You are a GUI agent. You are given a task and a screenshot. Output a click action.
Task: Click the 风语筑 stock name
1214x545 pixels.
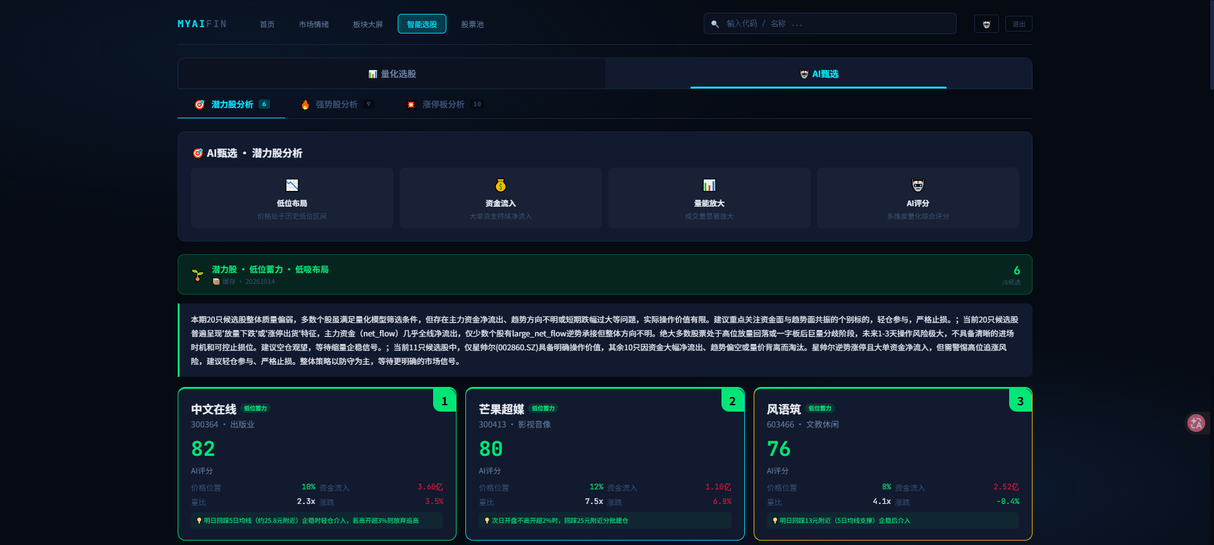(784, 409)
